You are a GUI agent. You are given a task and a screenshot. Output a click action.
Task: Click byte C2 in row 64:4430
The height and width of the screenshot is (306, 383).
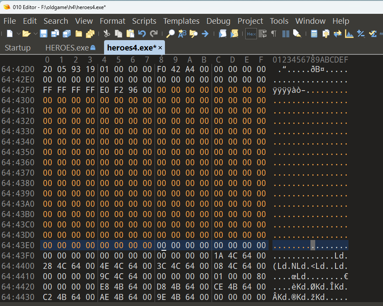[x=47, y=297]
